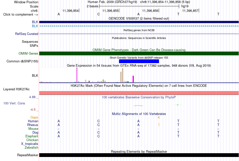Click the 'Human Feb. 2009 (GRCh37/hg19)' header text
This screenshot has height=161, width=239.
(x=112, y=2)
